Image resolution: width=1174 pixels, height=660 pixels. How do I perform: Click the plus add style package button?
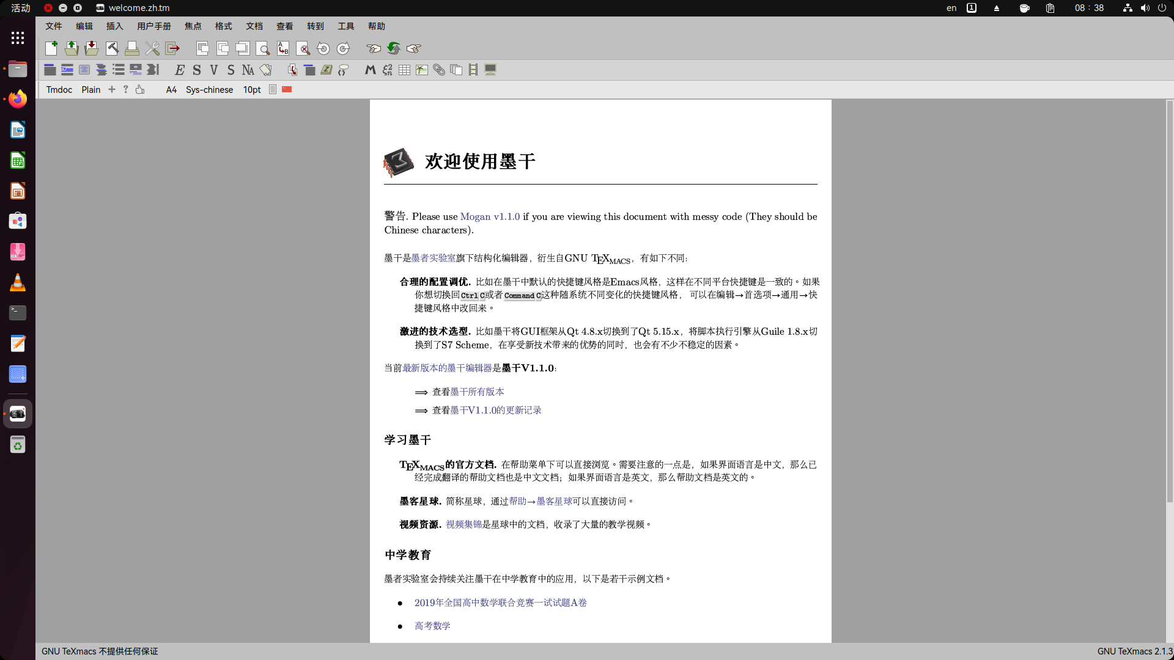point(111,89)
